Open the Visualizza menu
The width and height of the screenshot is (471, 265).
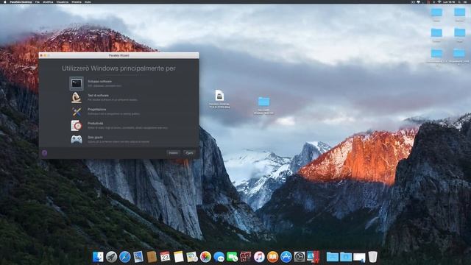point(63,1)
